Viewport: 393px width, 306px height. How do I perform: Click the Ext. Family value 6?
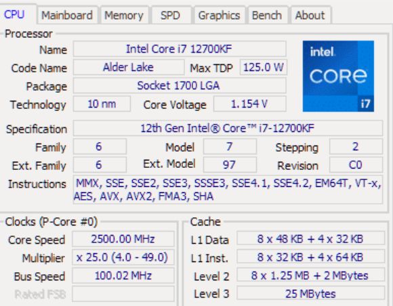point(100,165)
